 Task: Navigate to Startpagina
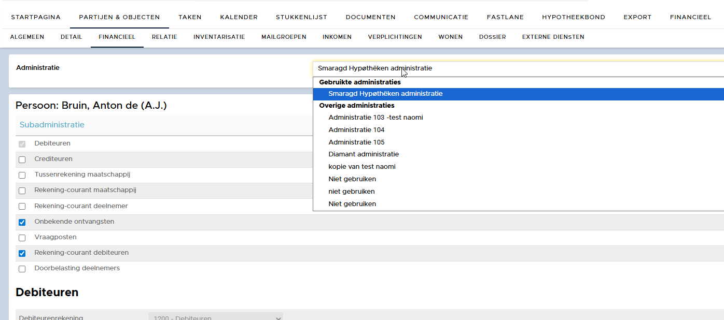tap(36, 17)
